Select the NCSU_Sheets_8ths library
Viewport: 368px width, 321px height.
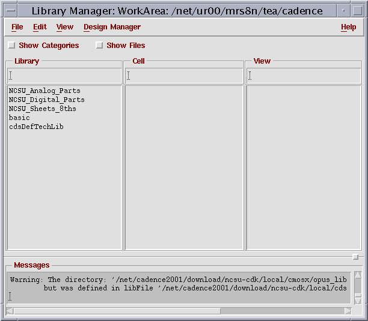pyautogui.click(x=42, y=109)
